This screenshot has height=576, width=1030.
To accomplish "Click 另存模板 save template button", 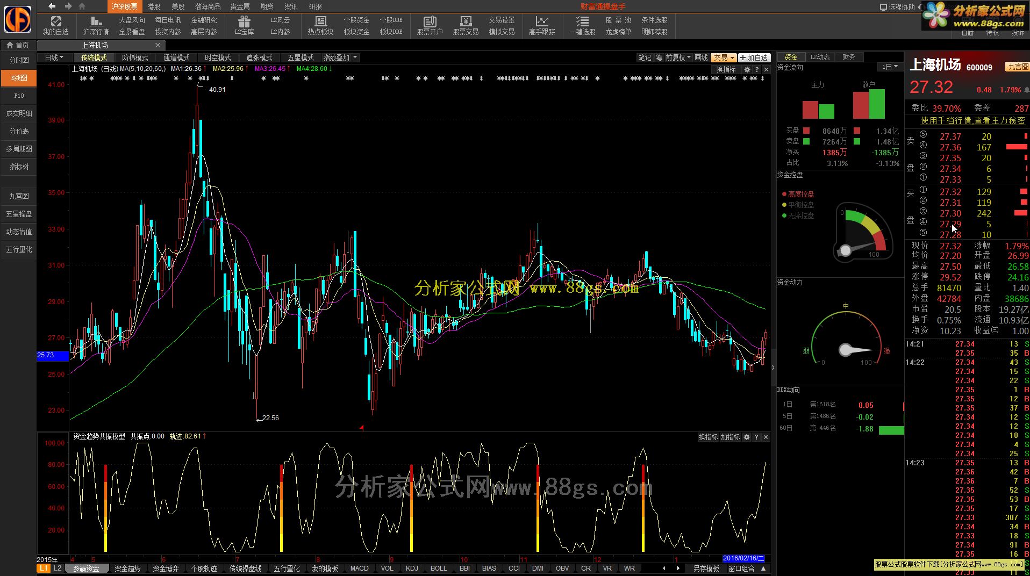I will pos(706,568).
